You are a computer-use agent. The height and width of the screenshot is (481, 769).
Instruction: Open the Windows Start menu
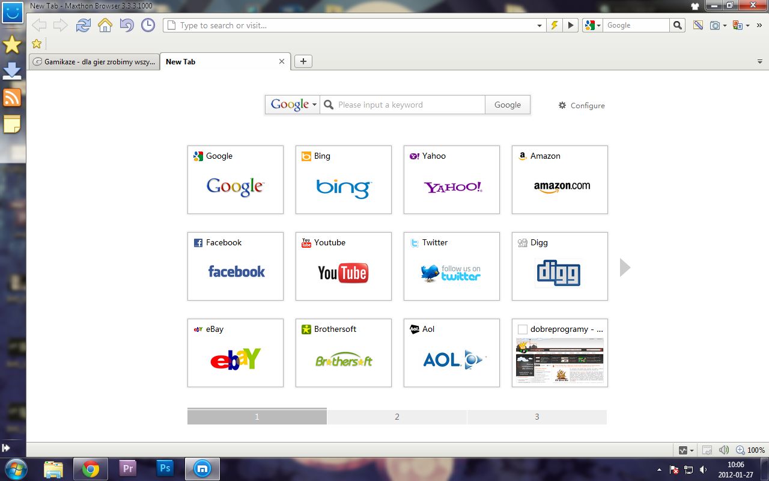point(17,469)
